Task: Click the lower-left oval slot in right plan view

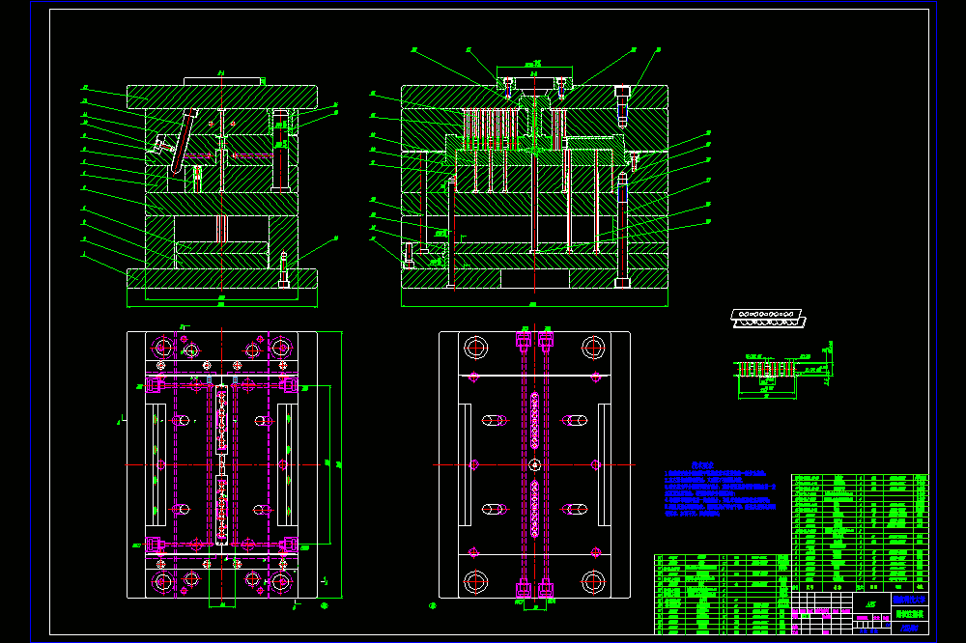Action: (494, 510)
